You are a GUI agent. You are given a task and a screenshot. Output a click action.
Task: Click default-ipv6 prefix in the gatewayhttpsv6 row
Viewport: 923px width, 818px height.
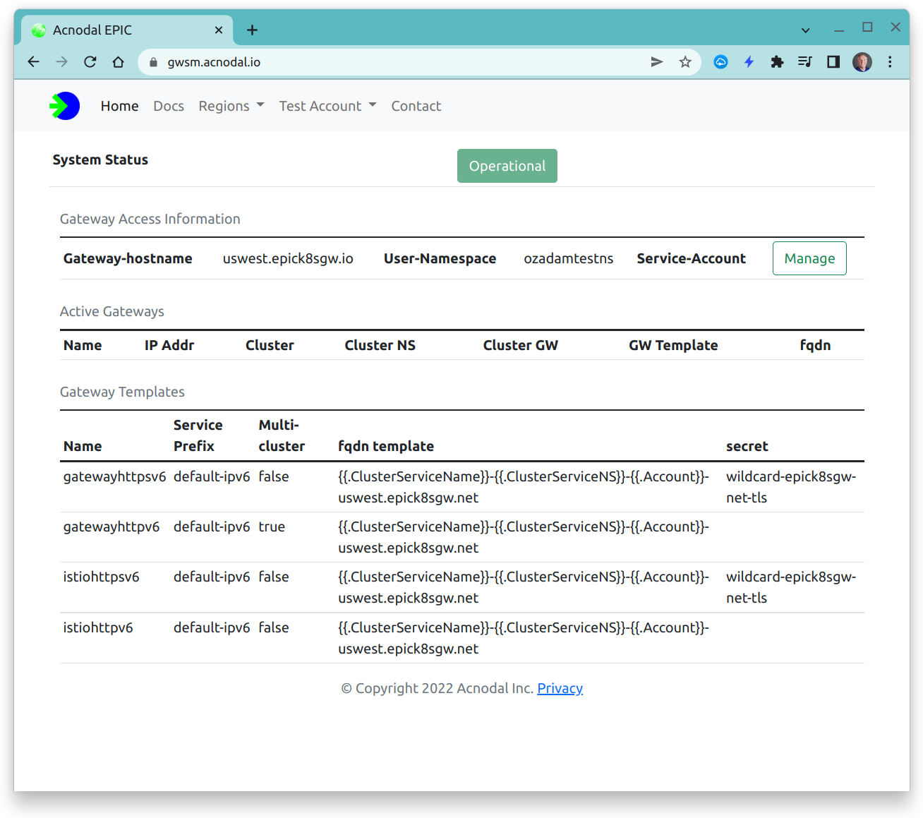212,476
